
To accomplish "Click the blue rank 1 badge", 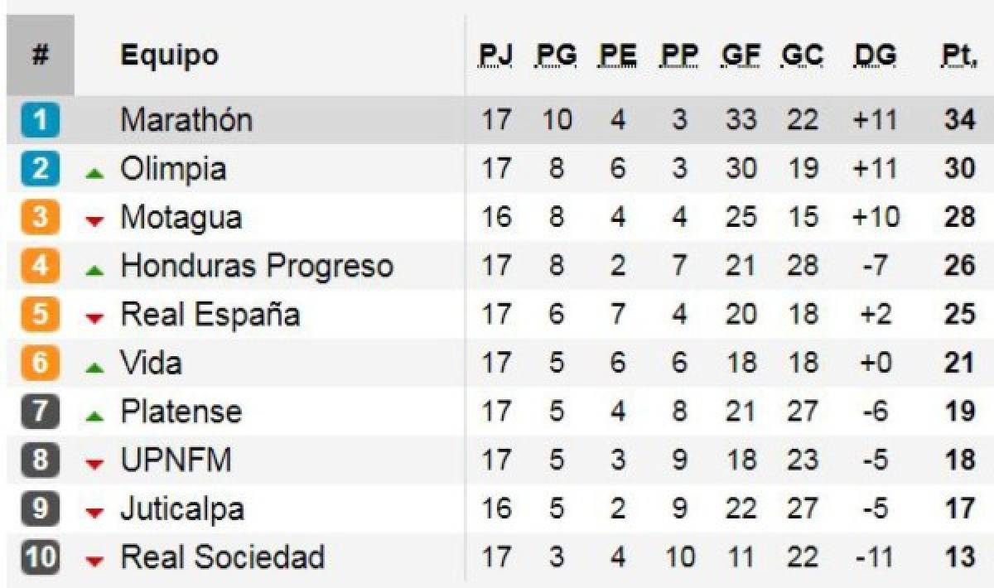I will 40,121.
